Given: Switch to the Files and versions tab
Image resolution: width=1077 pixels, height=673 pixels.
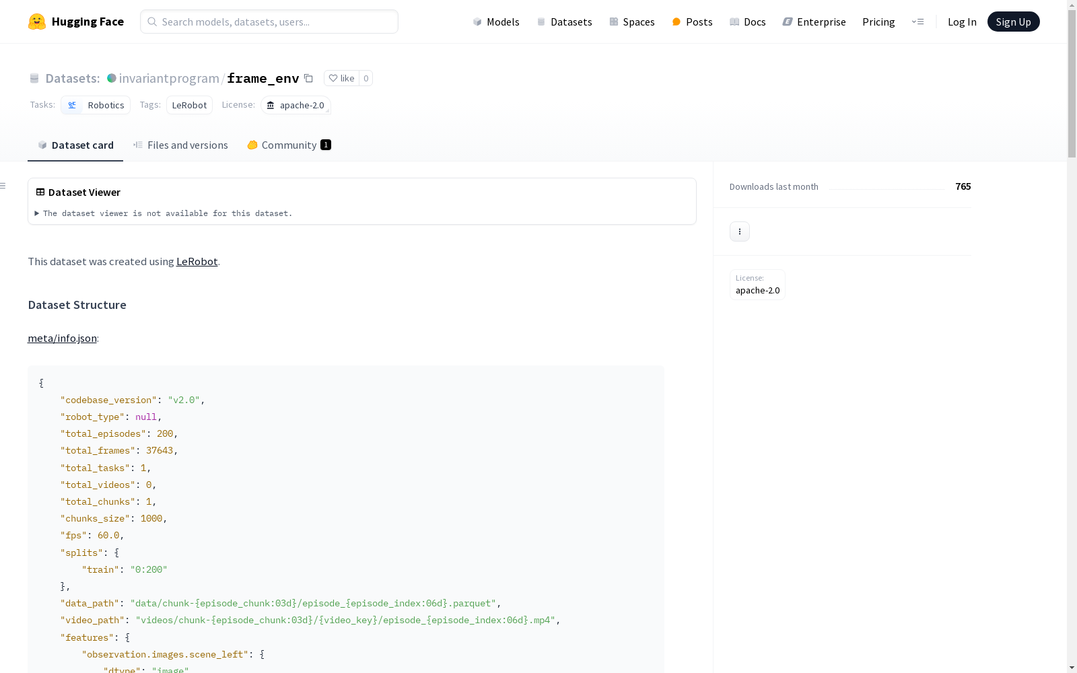Looking at the screenshot, I should click(x=180, y=145).
